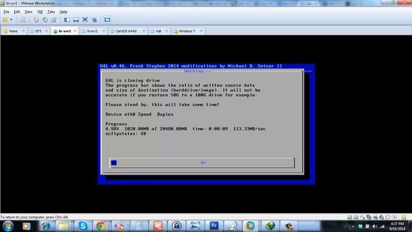The width and height of the screenshot is (412, 232).
Task: Open Google Chrome from the taskbar
Action: [100, 226]
